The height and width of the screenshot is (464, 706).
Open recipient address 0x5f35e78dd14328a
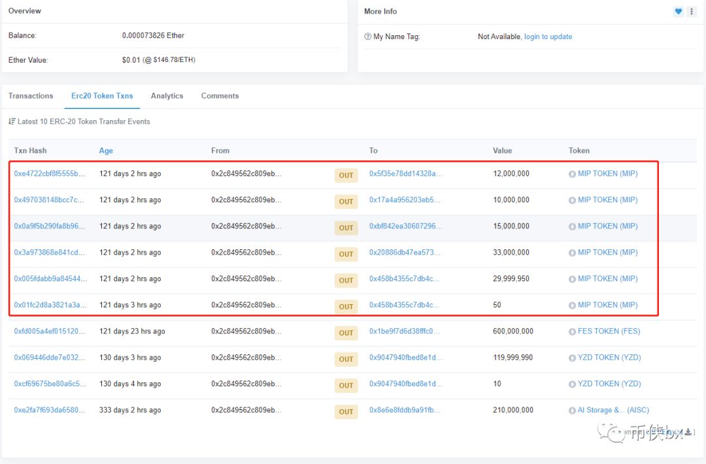pyautogui.click(x=406, y=174)
